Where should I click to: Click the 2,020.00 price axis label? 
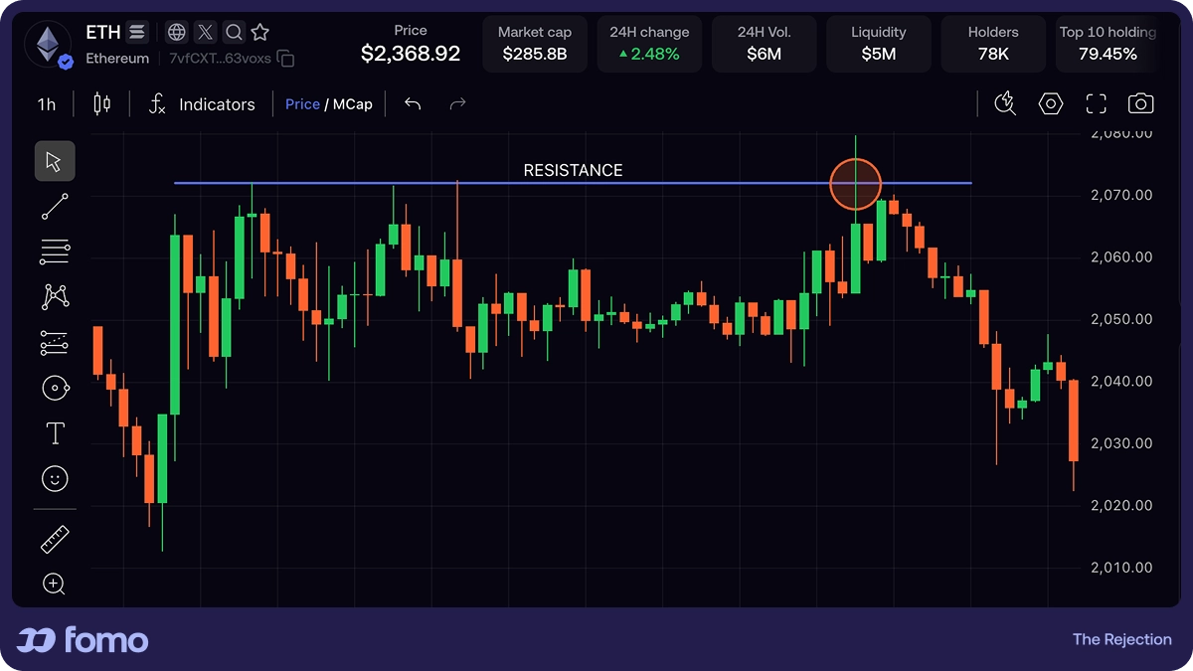click(1121, 505)
